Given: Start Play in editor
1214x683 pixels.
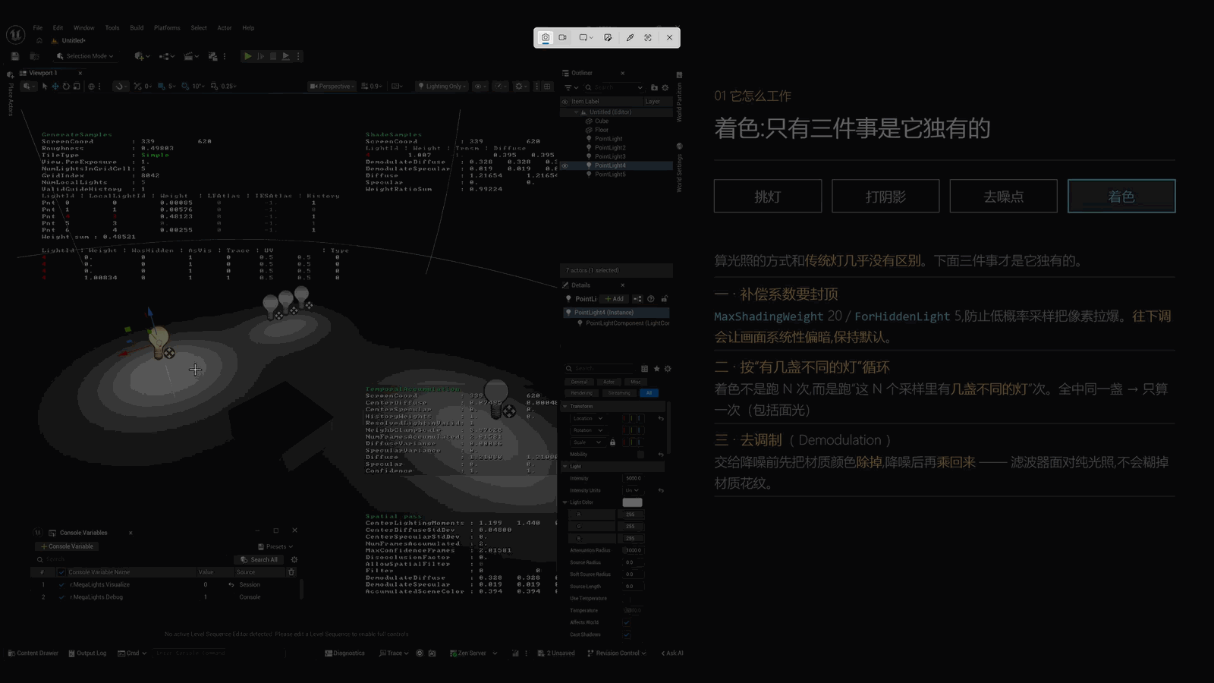Looking at the screenshot, I should pyautogui.click(x=247, y=56).
